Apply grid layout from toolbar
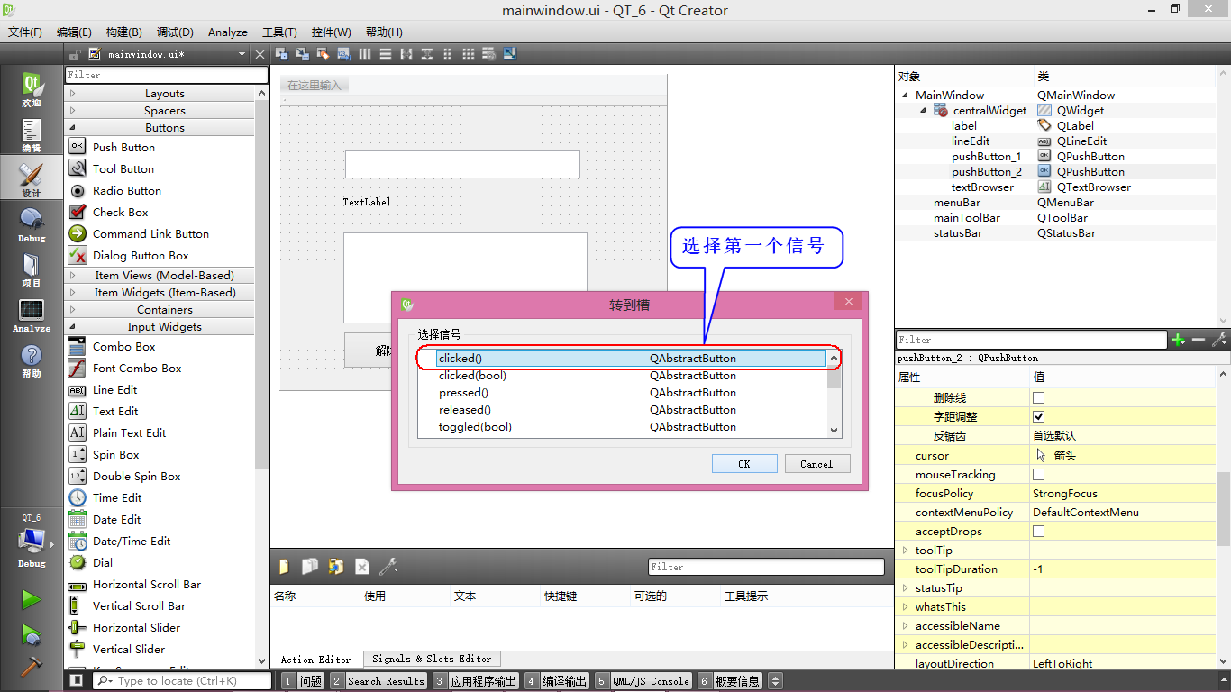1231x692 pixels. (x=469, y=54)
